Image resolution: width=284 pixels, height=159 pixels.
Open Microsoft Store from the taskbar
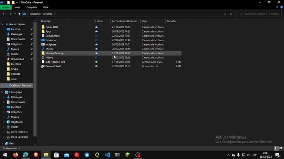click(x=56, y=155)
